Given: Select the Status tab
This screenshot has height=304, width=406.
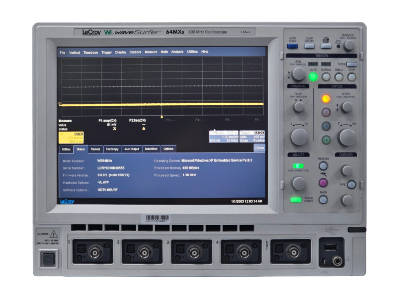Looking at the screenshot, I should click(81, 149).
